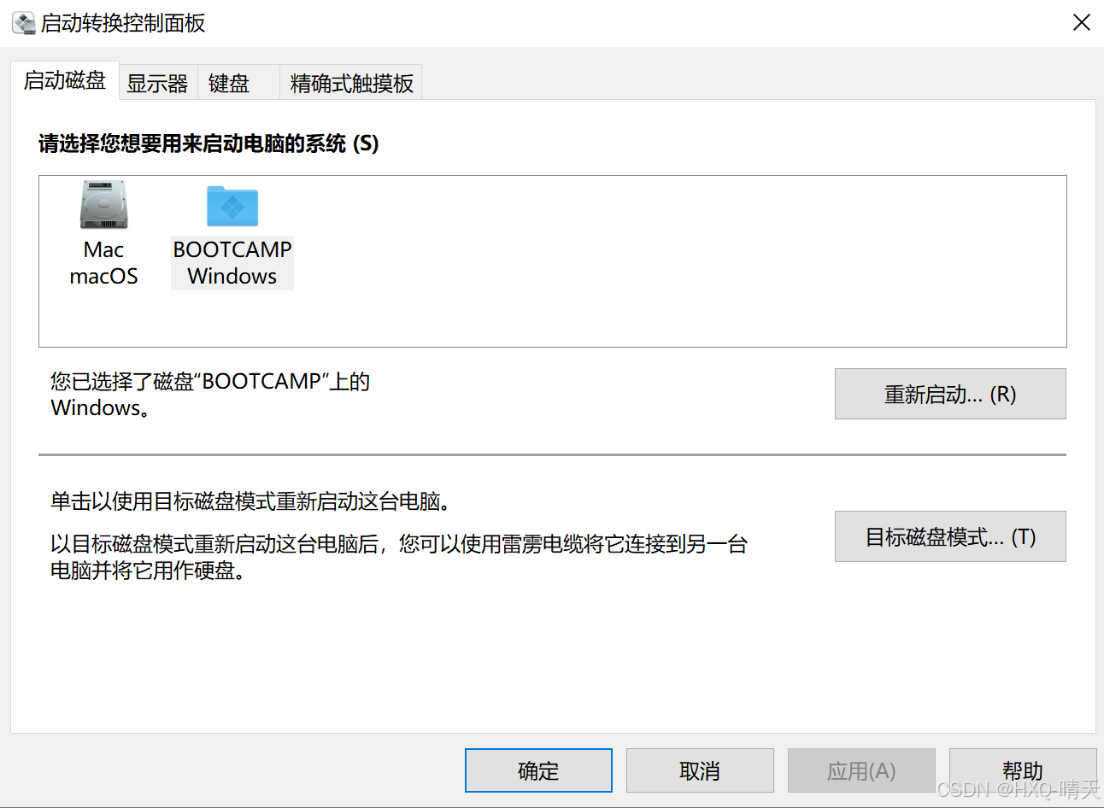
Task: Click the 重新启动... (R) button
Action: coord(950,394)
